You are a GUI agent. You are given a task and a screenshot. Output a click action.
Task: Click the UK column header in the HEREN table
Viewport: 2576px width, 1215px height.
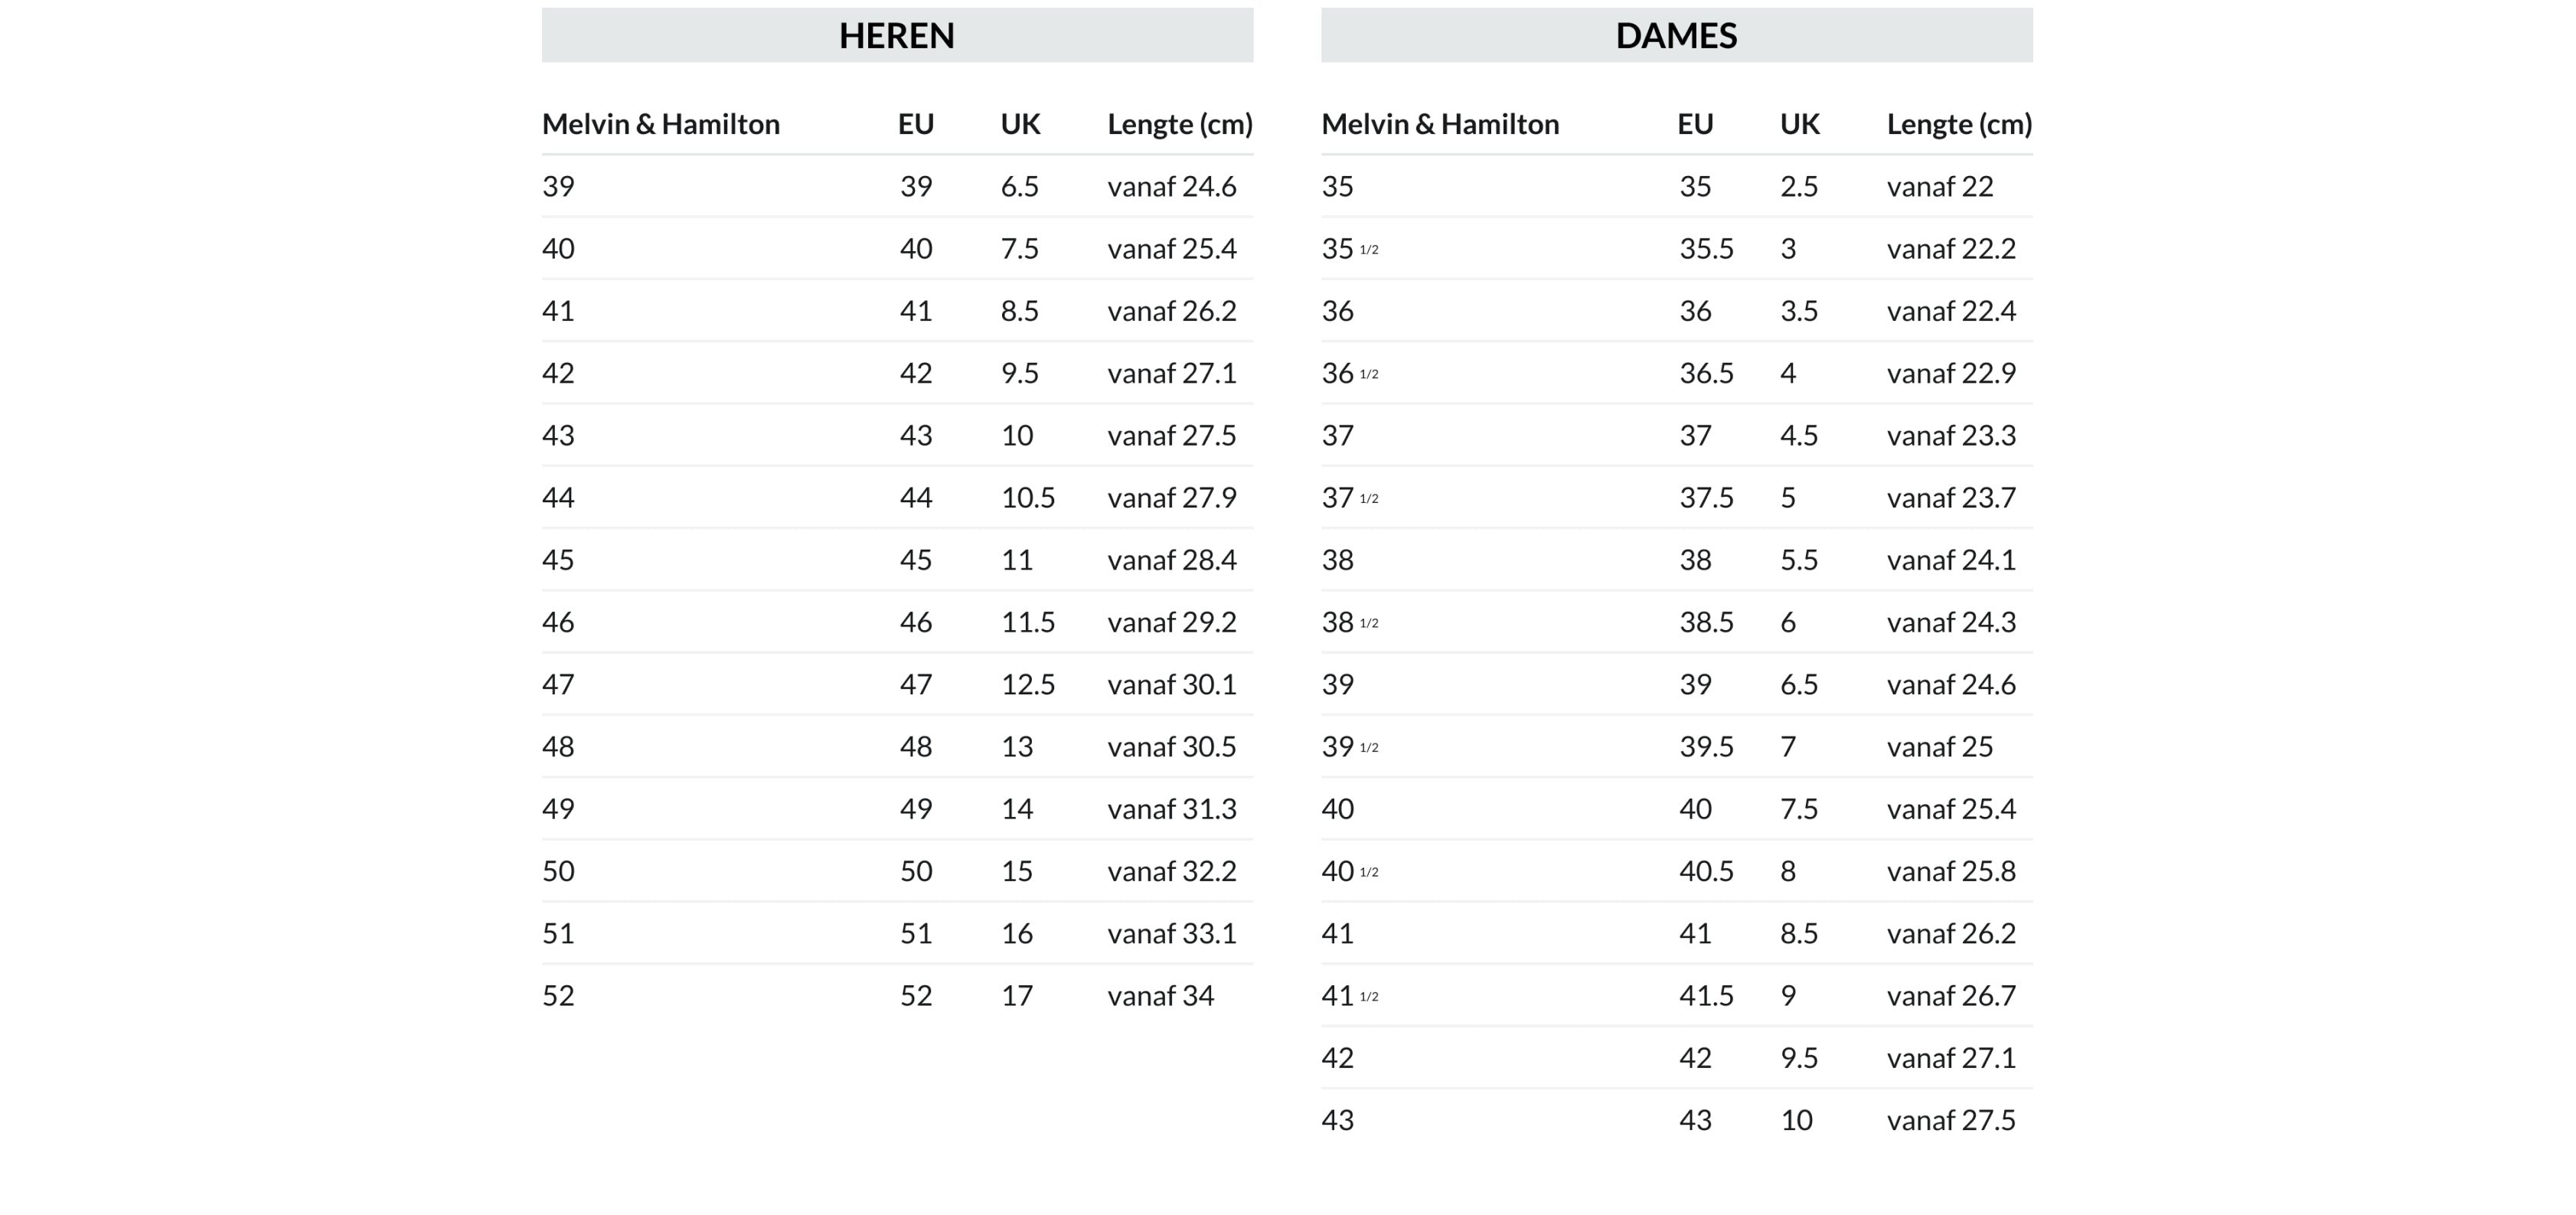point(1020,124)
